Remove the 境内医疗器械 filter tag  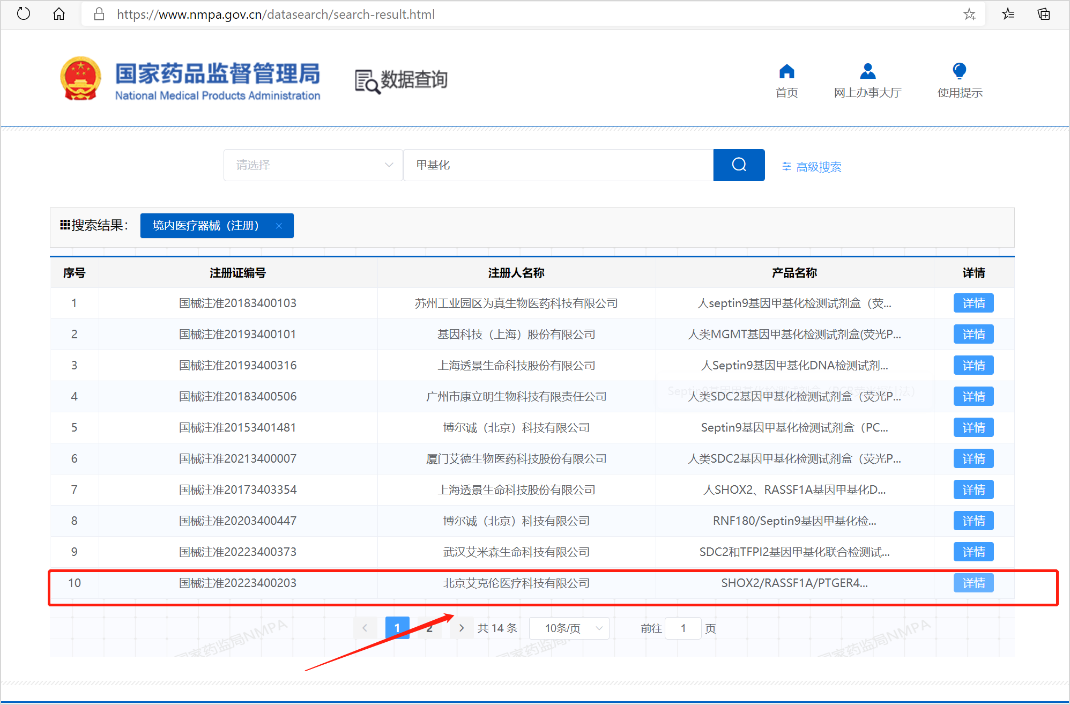279,226
